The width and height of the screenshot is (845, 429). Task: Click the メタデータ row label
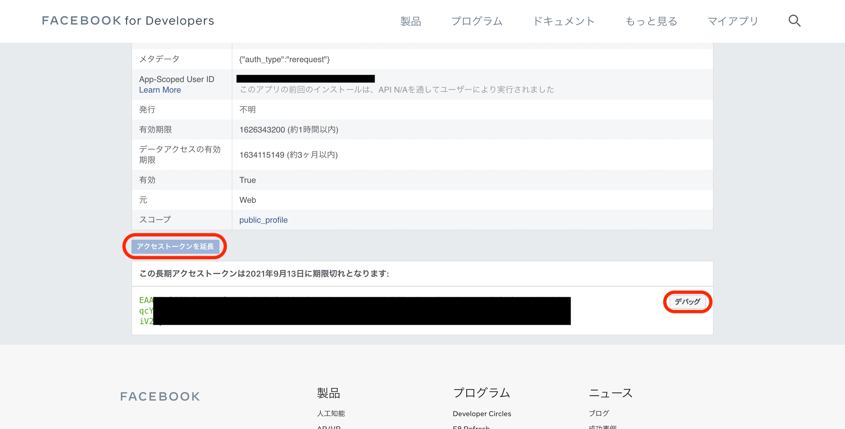coord(159,59)
